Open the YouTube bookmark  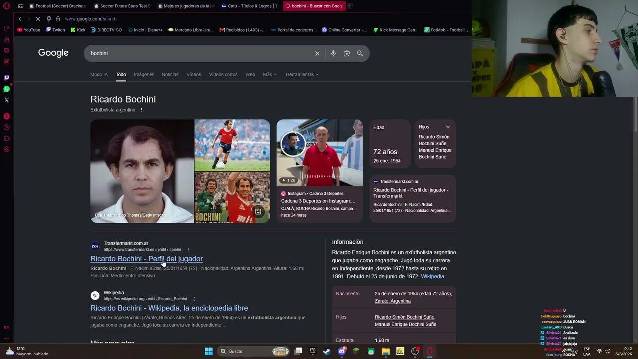29,30
